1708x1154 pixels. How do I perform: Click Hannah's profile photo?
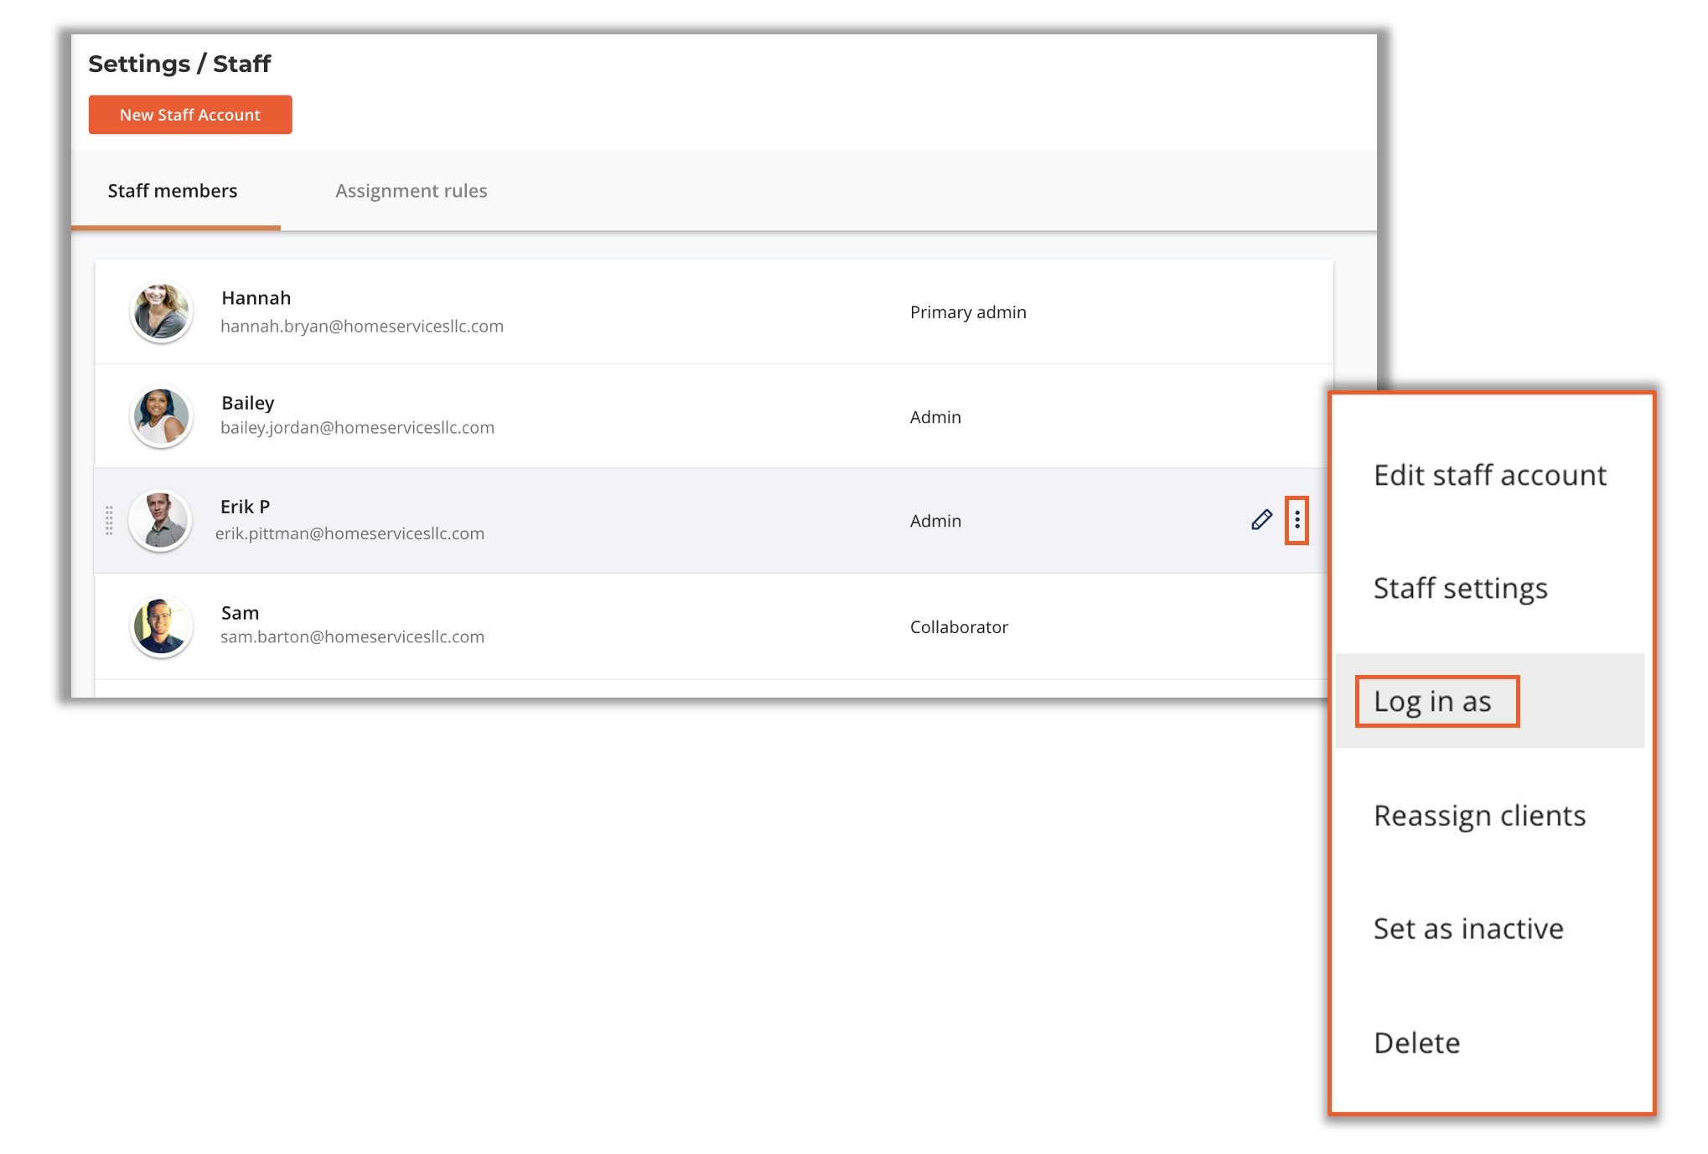(x=161, y=312)
